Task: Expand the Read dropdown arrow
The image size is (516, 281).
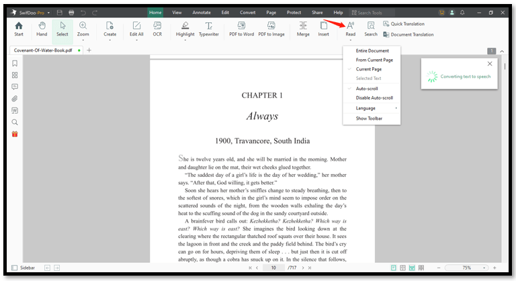Action: pyautogui.click(x=351, y=40)
